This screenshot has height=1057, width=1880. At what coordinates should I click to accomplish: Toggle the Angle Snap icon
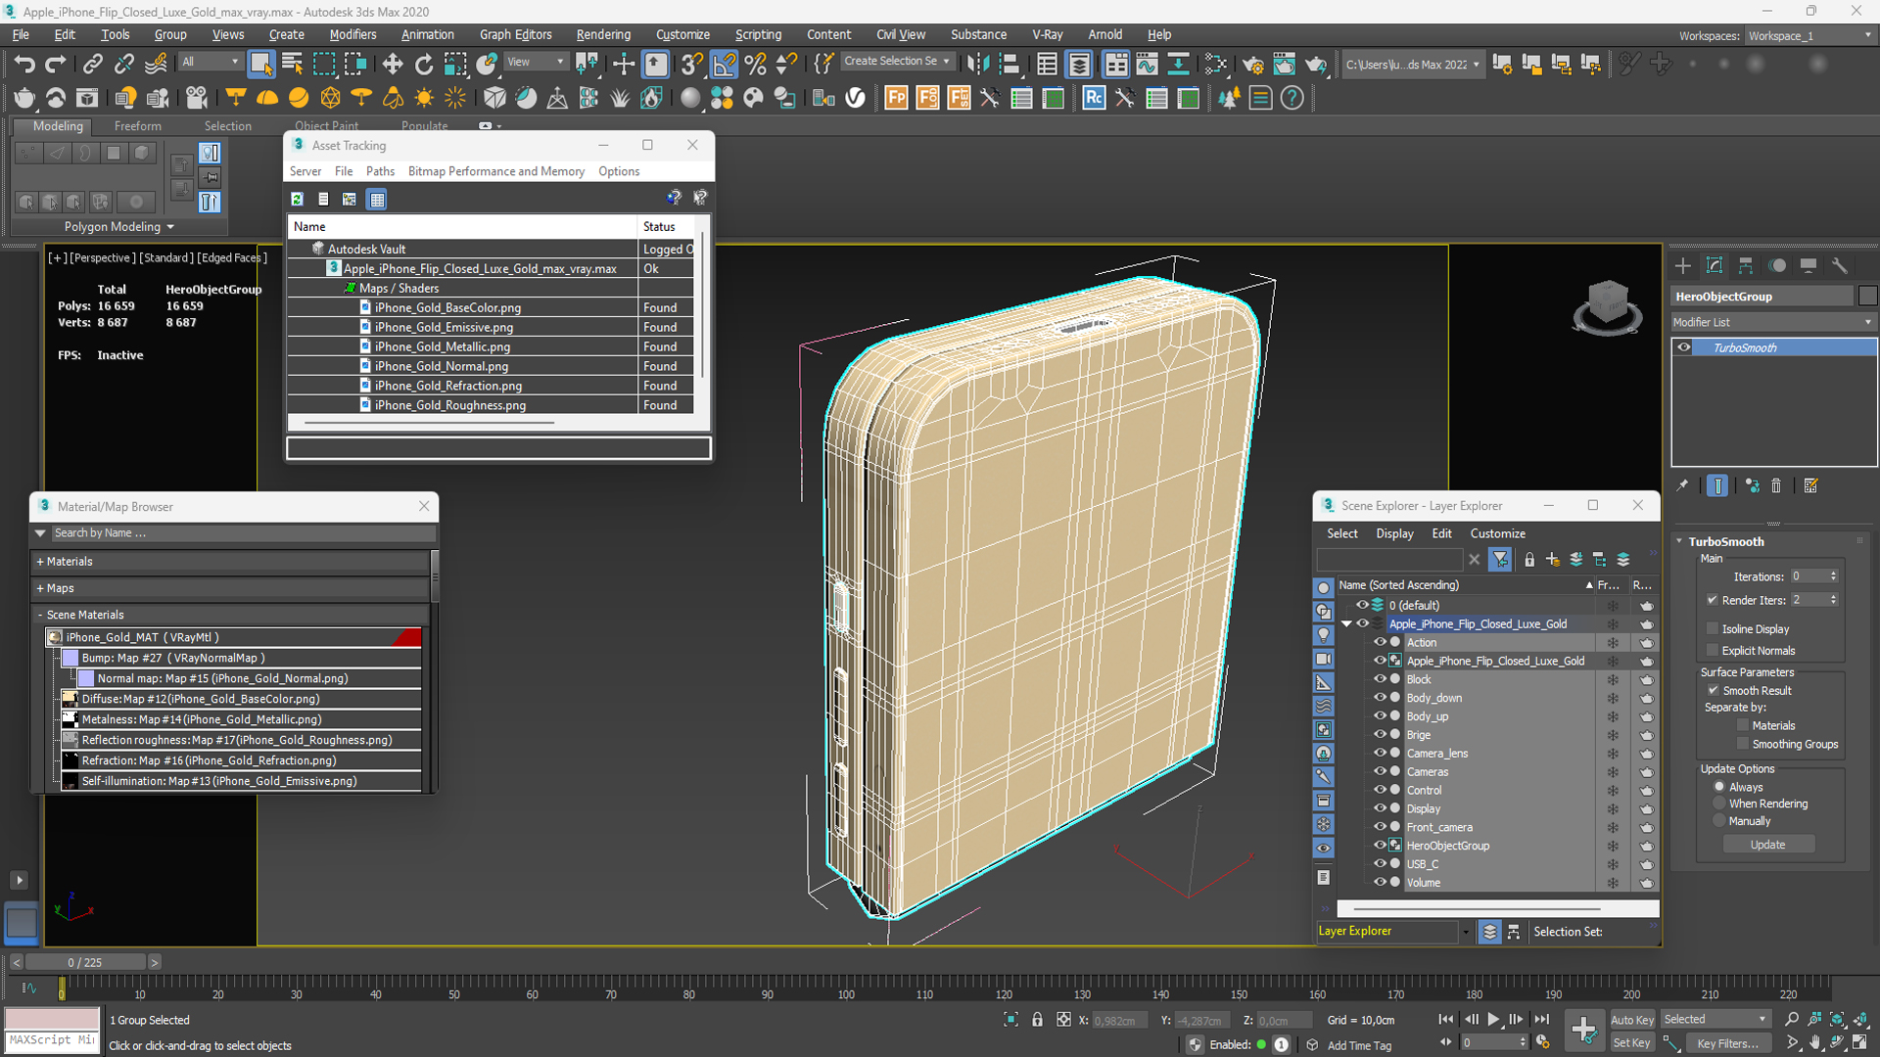pos(724,65)
